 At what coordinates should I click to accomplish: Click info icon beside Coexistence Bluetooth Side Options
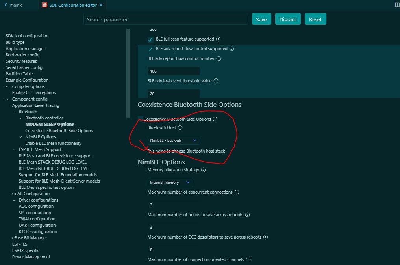coord(215,119)
